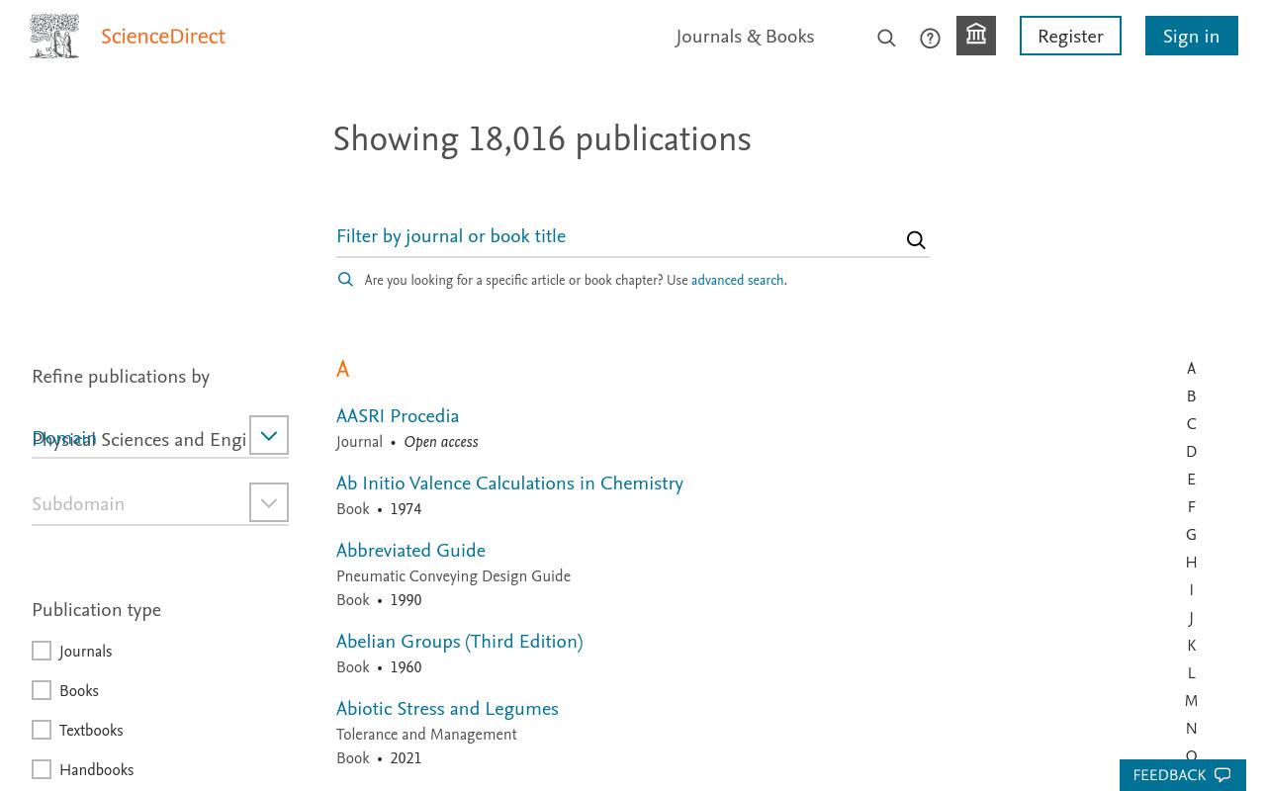Tick the Handbooks checkbox

[x=42, y=769]
